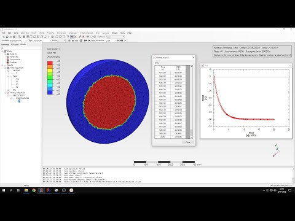This screenshot has width=295, height=221.
Task: Collapse the Mesh tree node
Action: pos(2,51)
